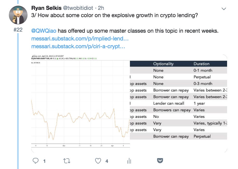Click the like count number 4
This screenshot has height=169, width=238.
107,161
